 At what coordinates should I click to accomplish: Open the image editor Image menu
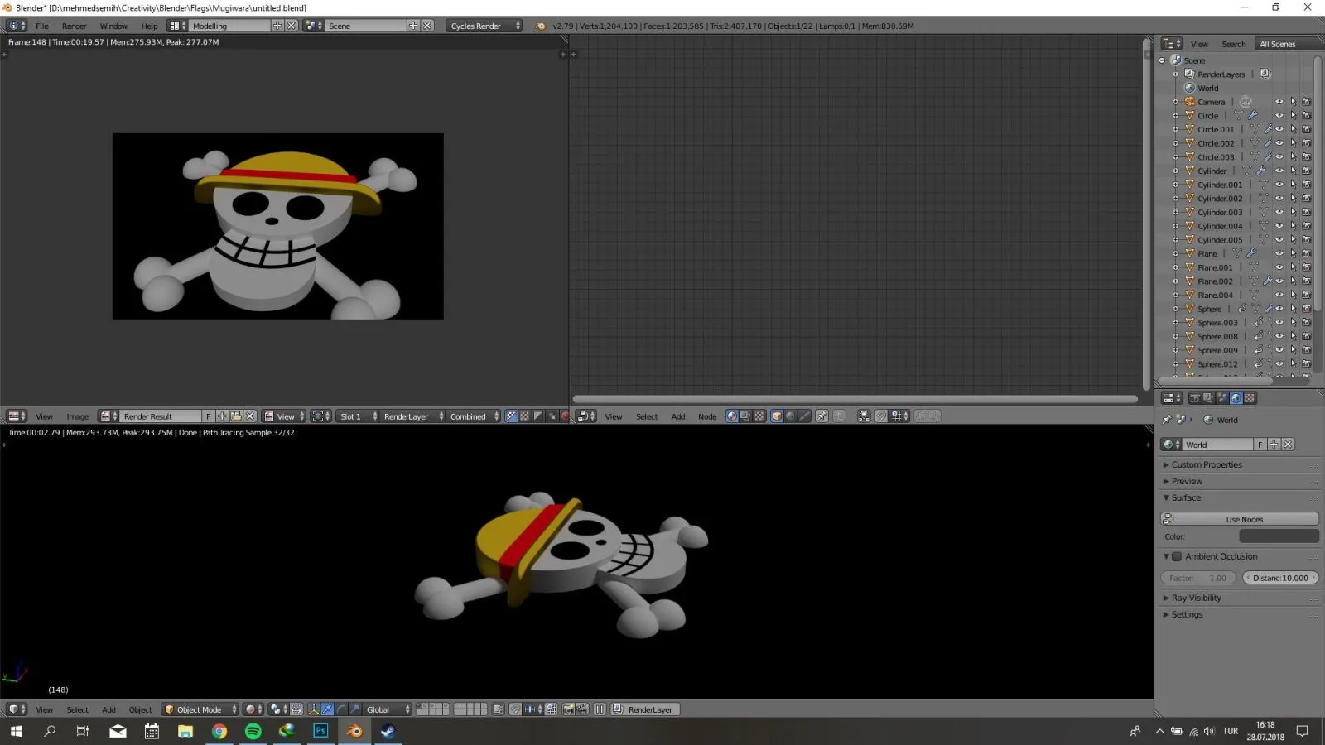pyautogui.click(x=78, y=416)
